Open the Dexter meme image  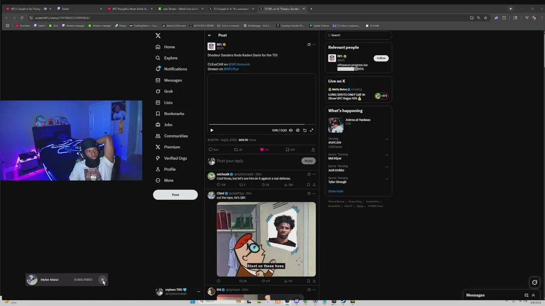266,239
